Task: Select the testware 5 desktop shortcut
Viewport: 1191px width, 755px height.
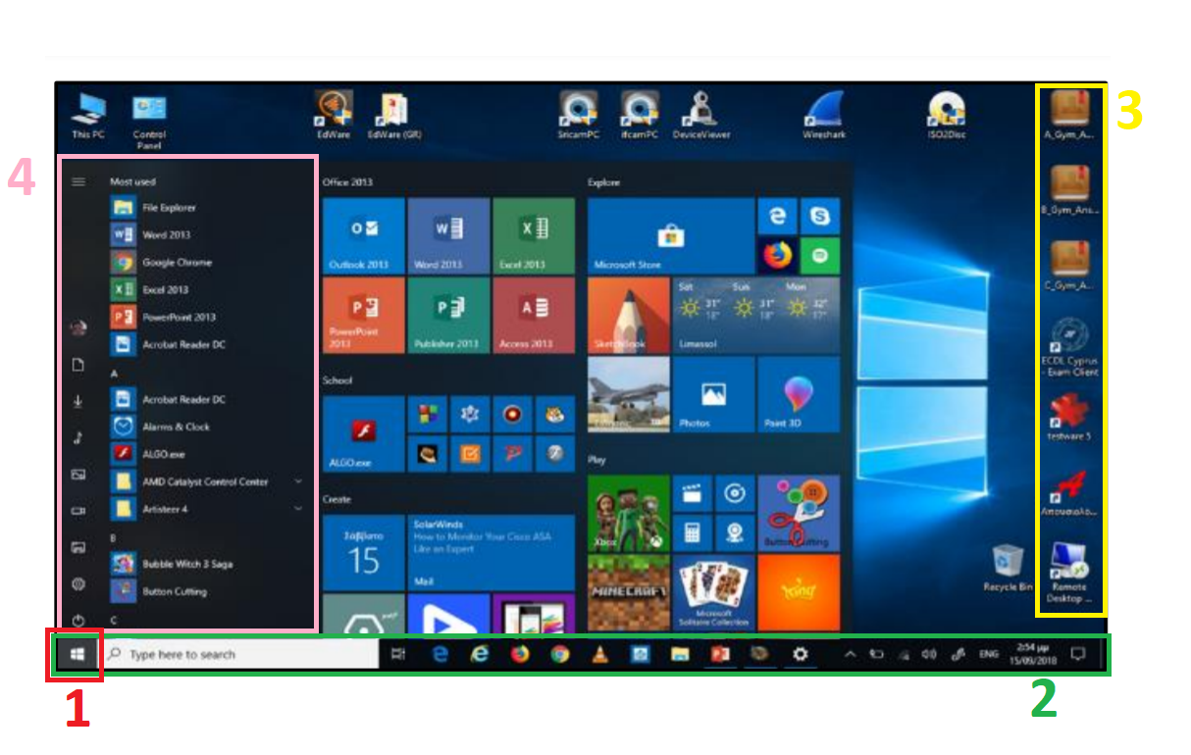Action: pos(1068,418)
